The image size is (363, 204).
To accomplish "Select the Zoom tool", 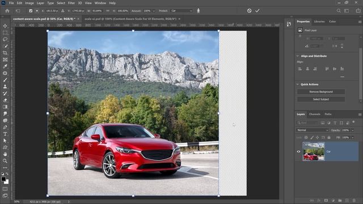I will click(x=5, y=161).
